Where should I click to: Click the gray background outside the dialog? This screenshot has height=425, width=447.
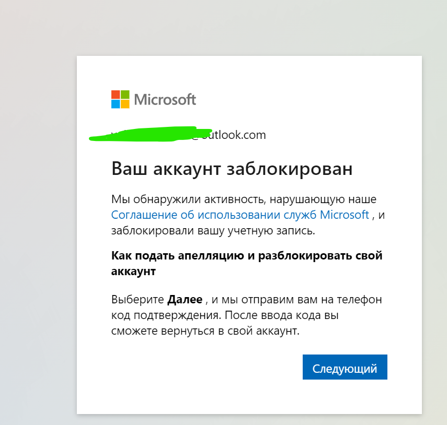pyautogui.click(x=37, y=228)
